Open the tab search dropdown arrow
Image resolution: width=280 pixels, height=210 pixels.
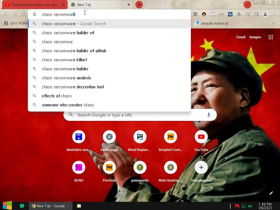tap(247, 5)
